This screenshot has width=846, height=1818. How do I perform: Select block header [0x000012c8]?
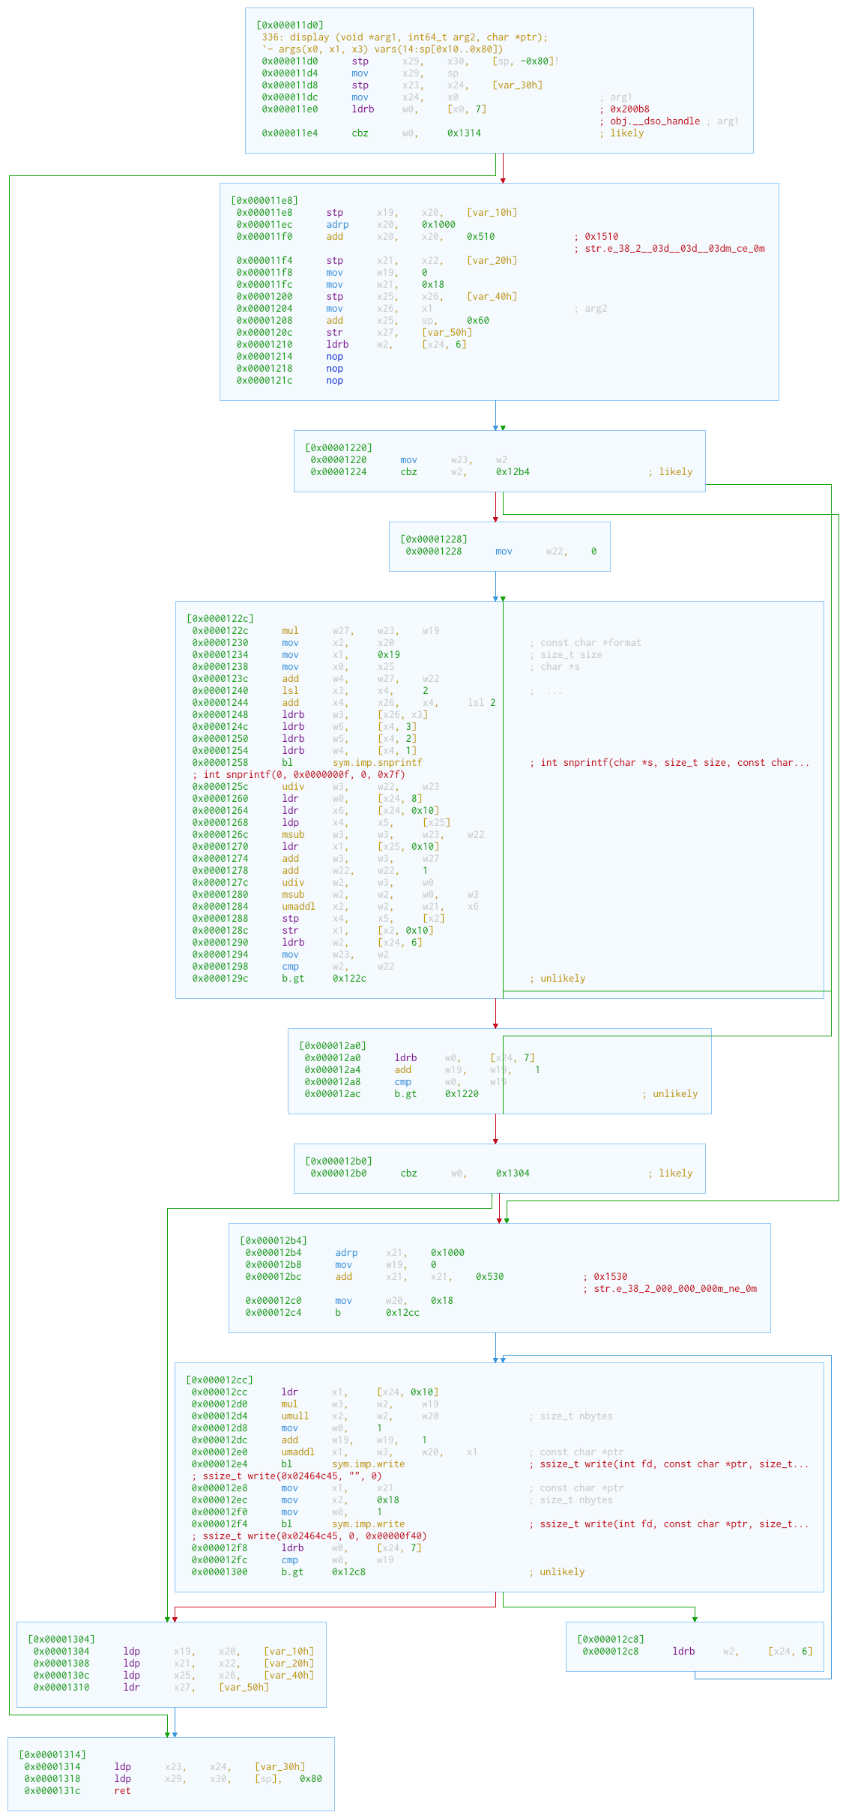click(611, 1639)
